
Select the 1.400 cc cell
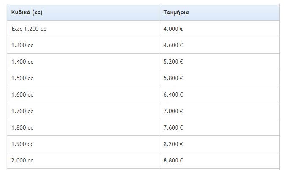(x=83, y=62)
